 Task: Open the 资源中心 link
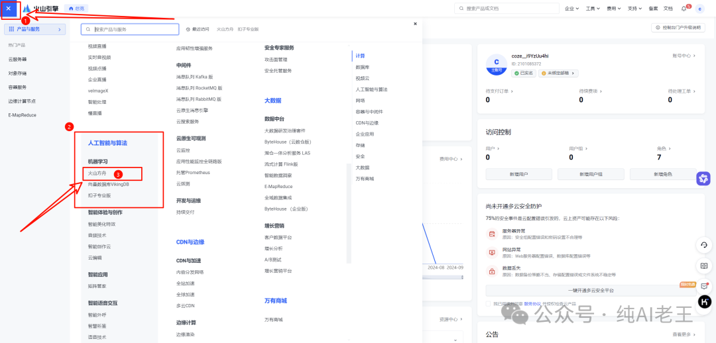451,319
